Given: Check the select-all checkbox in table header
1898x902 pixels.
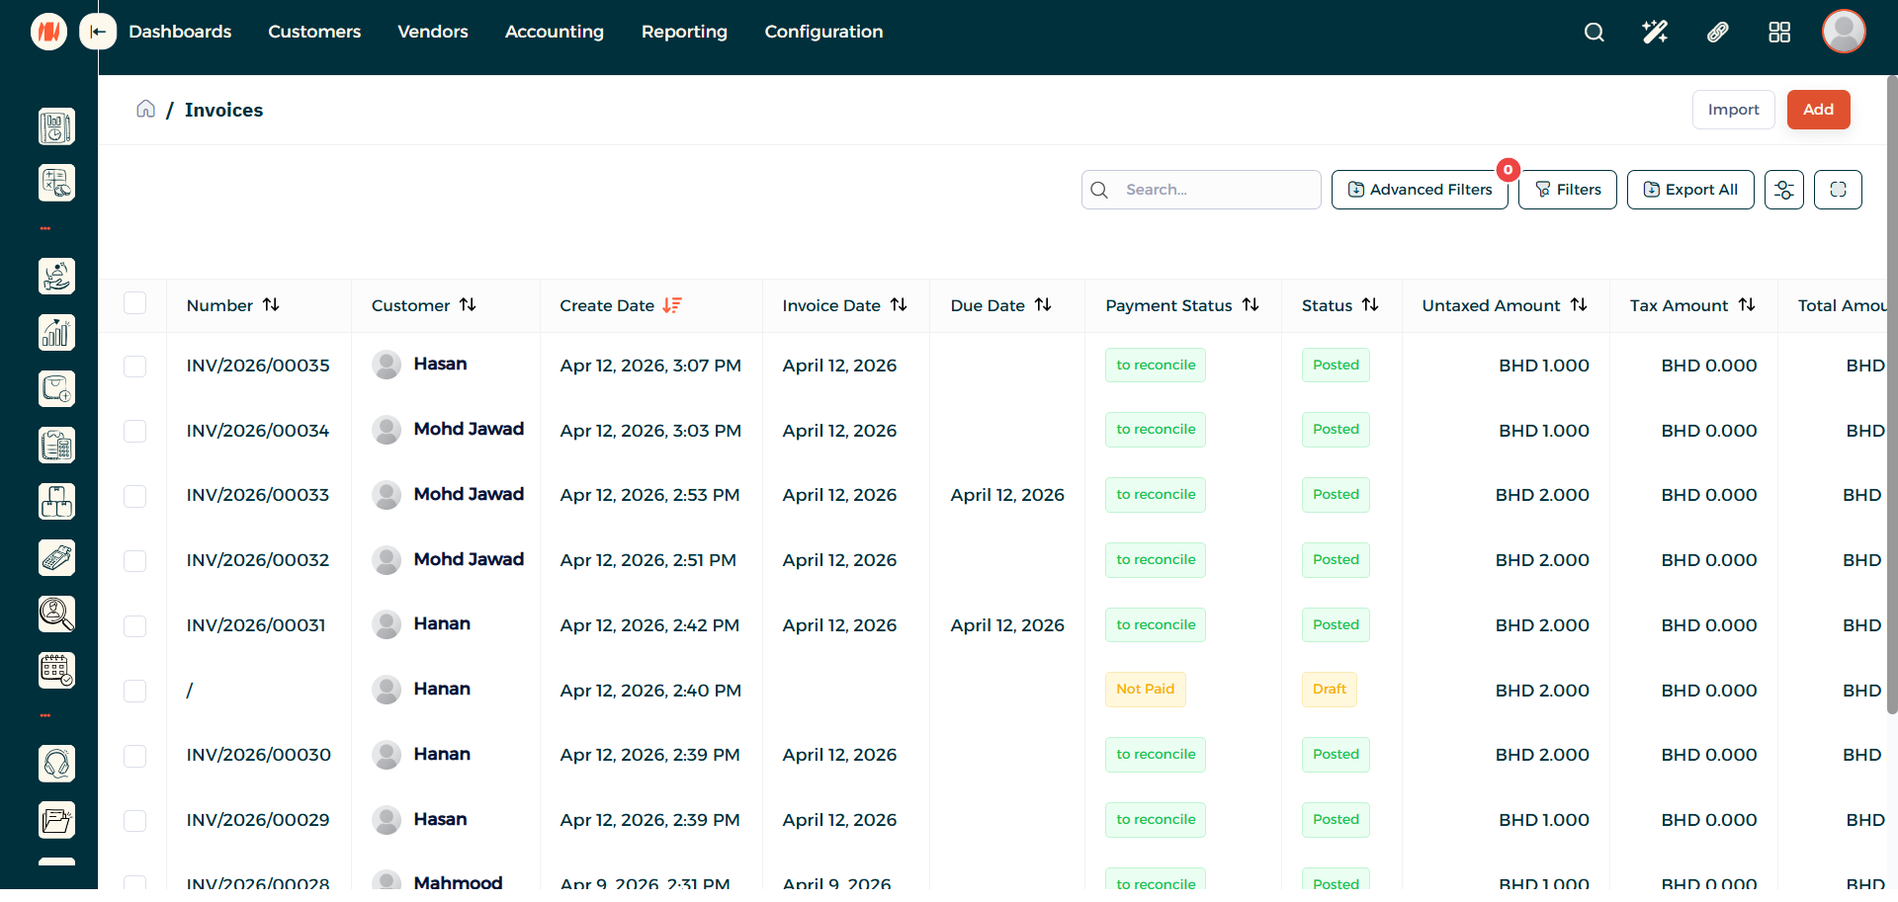Looking at the screenshot, I should [x=135, y=303].
